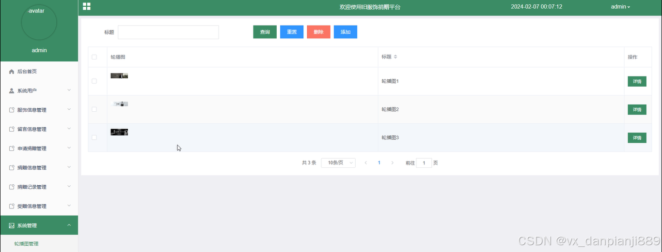Click the sort arrows next to 标题 column
This screenshot has width=662, height=252.
tap(395, 57)
